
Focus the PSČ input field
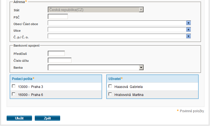(x=58, y=17)
